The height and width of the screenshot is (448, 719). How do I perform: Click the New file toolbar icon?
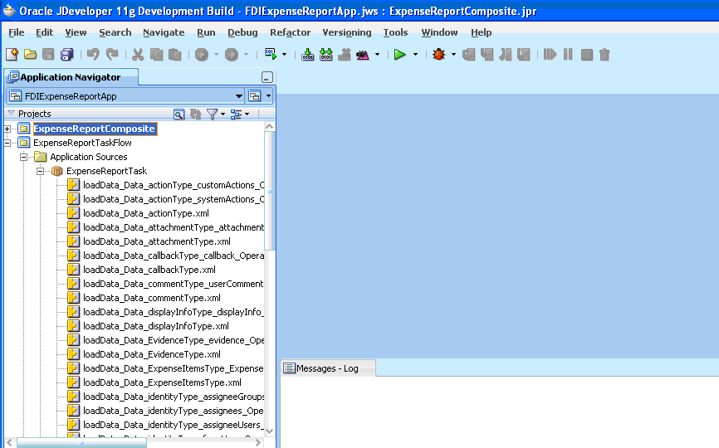(x=12, y=55)
